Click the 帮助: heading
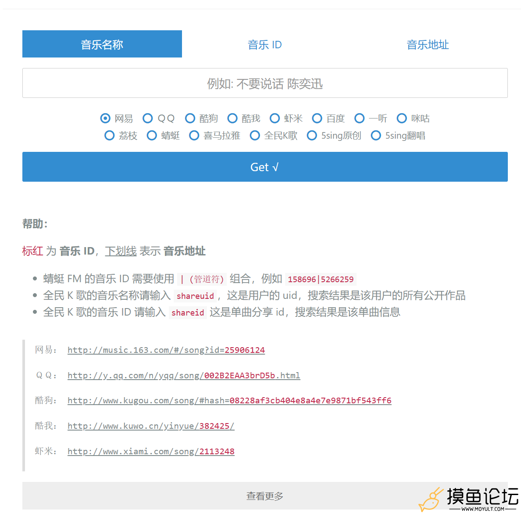This screenshot has width=521, height=517. (x=35, y=224)
